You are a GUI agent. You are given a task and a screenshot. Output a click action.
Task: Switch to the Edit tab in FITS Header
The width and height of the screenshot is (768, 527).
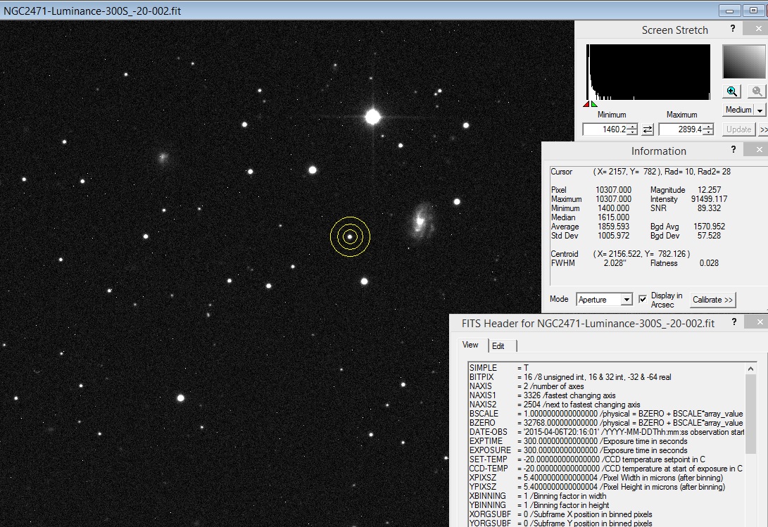(499, 345)
